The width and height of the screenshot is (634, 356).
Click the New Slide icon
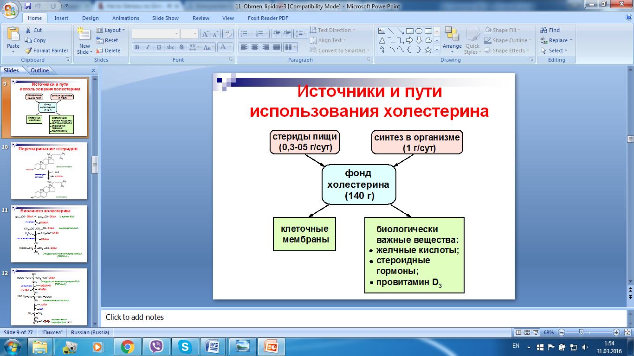click(x=84, y=35)
